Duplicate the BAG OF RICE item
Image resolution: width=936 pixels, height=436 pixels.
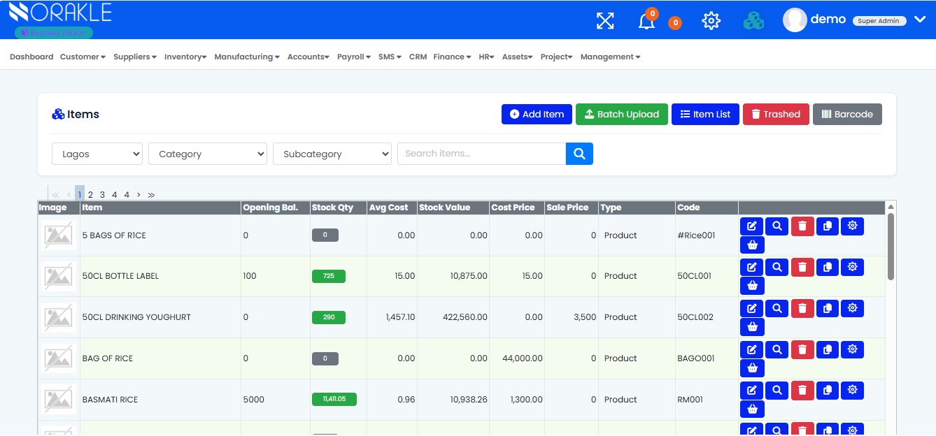pos(828,349)
